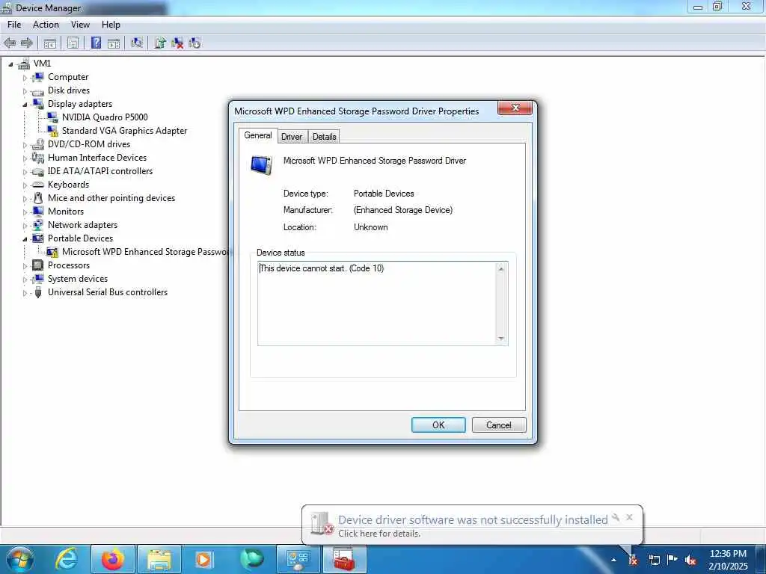Viewport: 766px width, 574px height.
Task: Expand the DVD/CD-ROM drives node
Action: (x=25, y=145)
